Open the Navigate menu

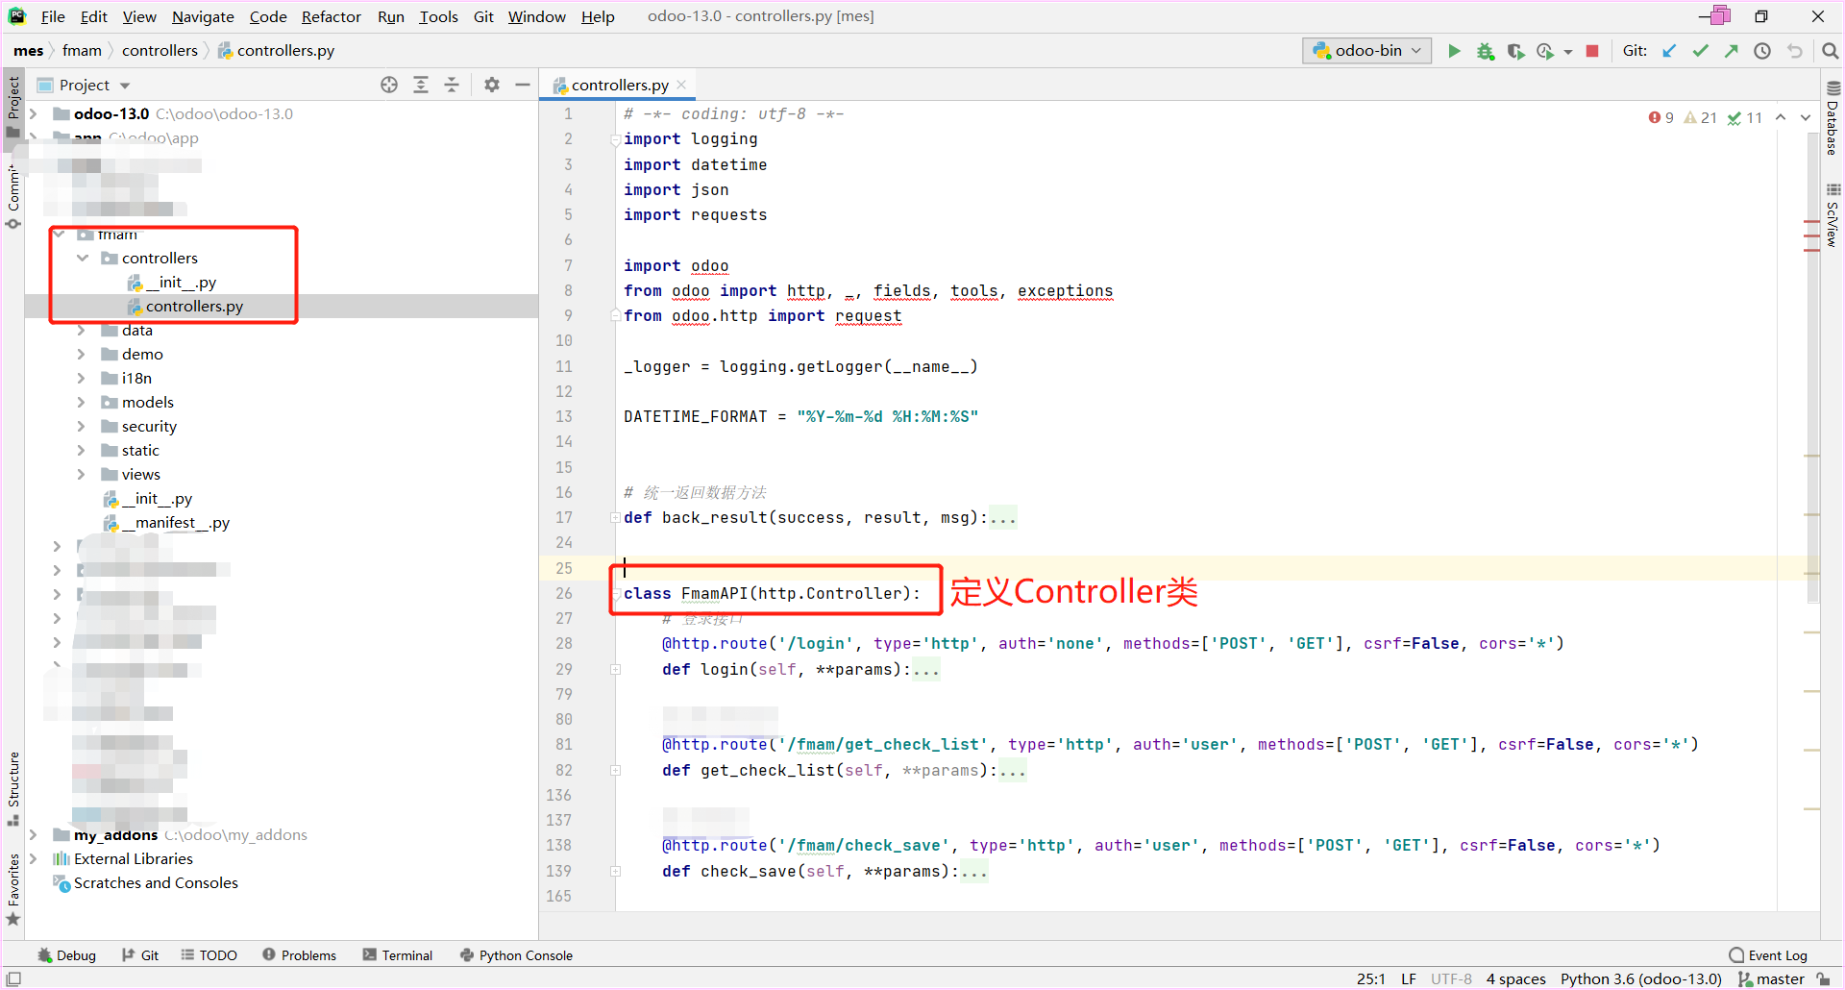(x=203, y=16)
